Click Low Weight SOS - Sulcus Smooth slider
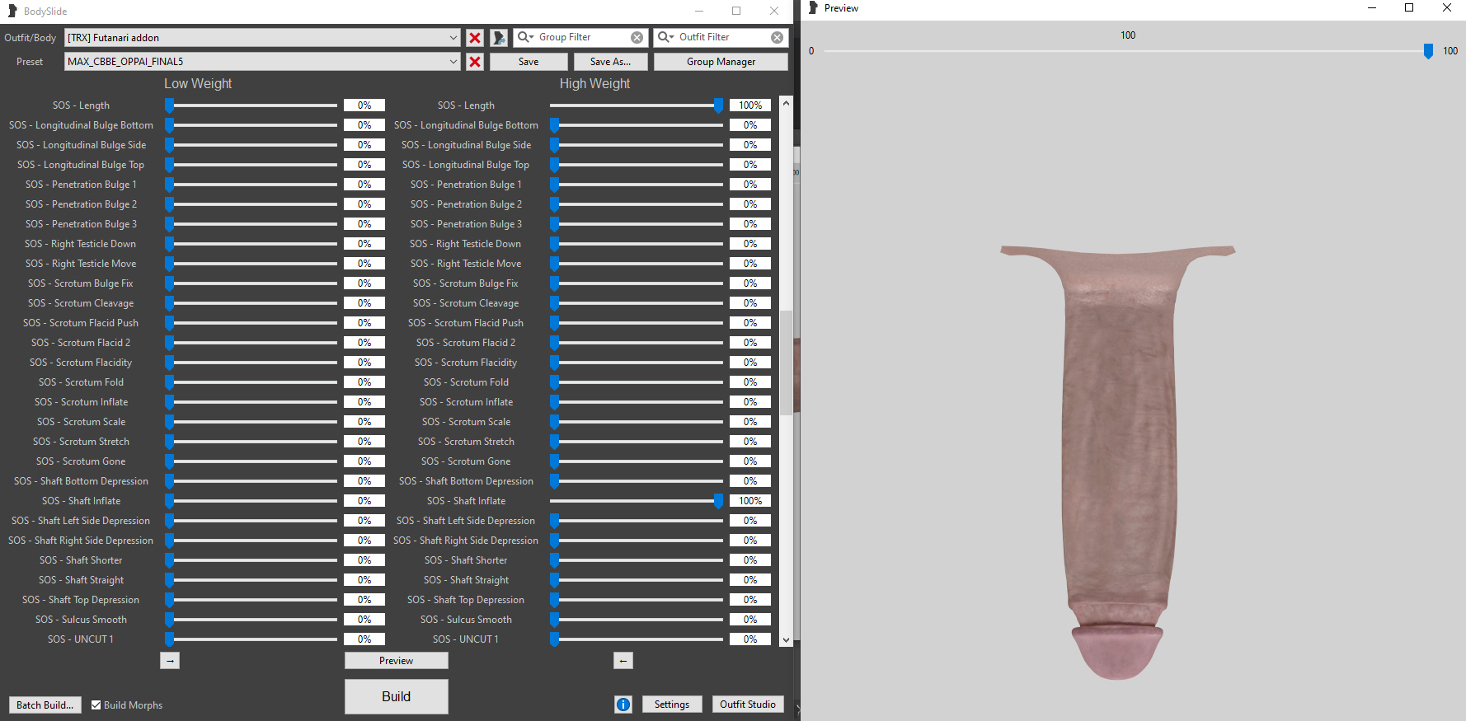The width and height of the screenshot is (1466, 721). pyautogui.click(x=251, y=620)
